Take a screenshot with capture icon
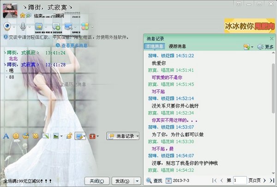This screenshot has height=187, width=277. pyautogui.click(x=79, y=136)
